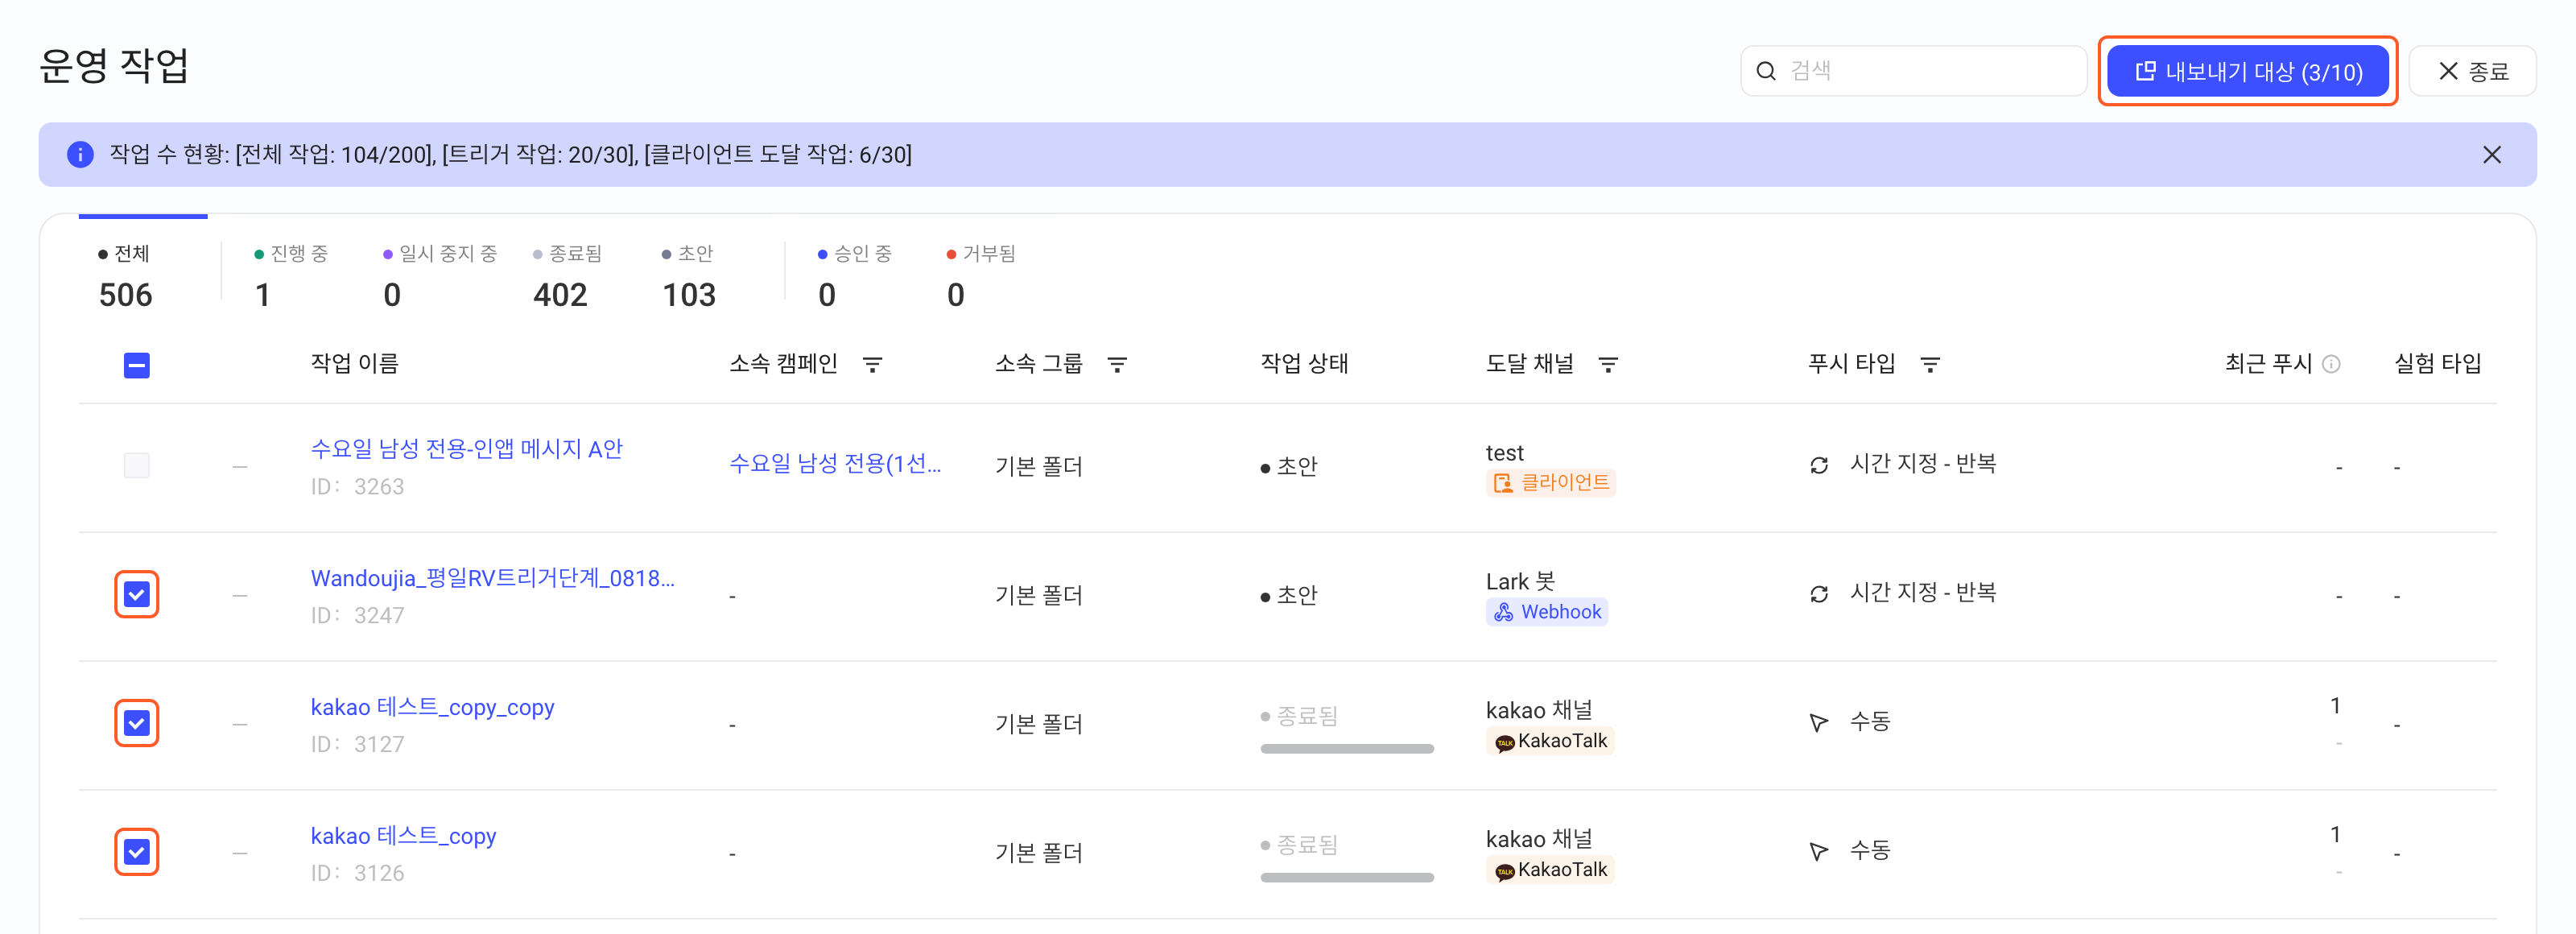Switch to the 초안 status tab
Viewport: 2576px width, 934px height.
[x=689, y=275]
